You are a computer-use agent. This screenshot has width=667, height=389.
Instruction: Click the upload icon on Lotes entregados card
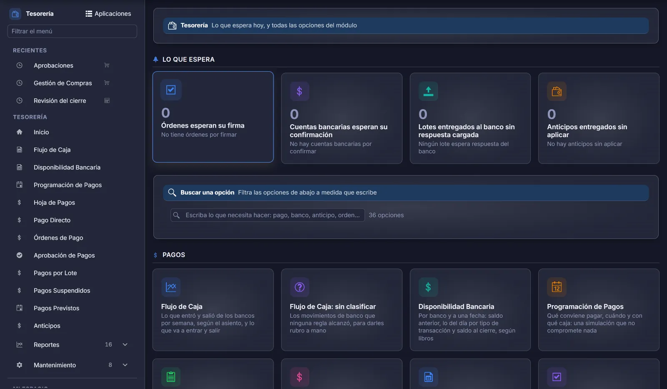tap(428, 91)
